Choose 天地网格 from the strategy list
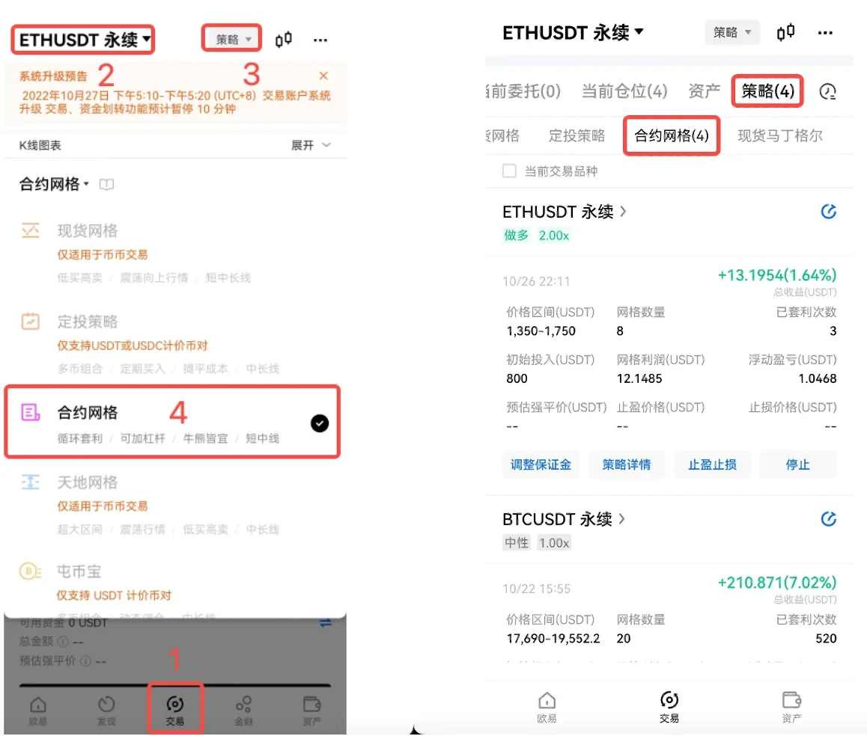The width and height of the screenshot is (867, 736). tap(88, 483)
